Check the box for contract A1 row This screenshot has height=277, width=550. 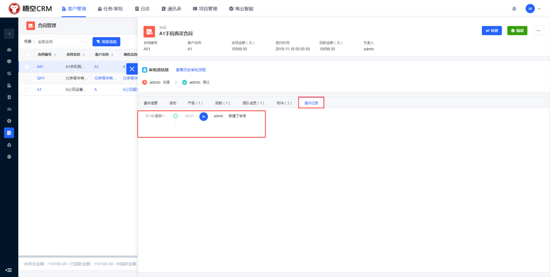[27, 90]
